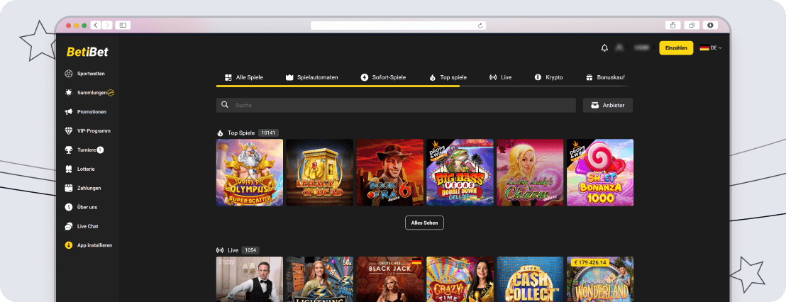This screenshot has height=302, width=786.
Task: Reload the page with the refresh icon
Action: tap(480, 26)
